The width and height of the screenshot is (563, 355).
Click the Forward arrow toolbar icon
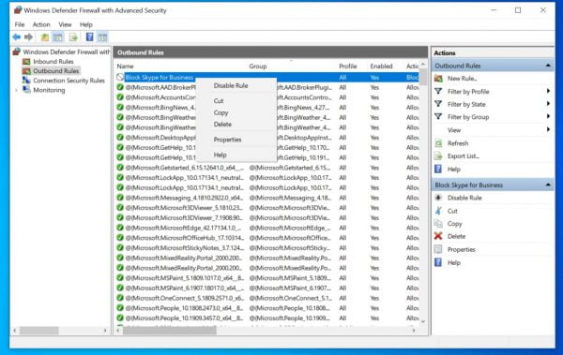tap(29, 37)
